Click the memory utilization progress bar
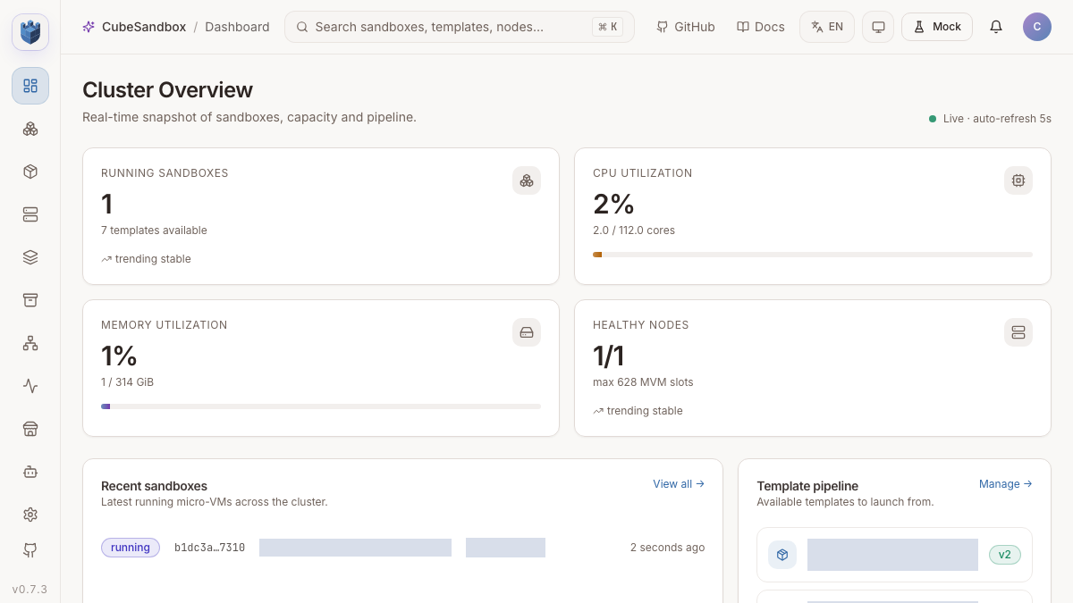Image resolution: width=1073 pixels, height=603 pixels. pos(321,406)
